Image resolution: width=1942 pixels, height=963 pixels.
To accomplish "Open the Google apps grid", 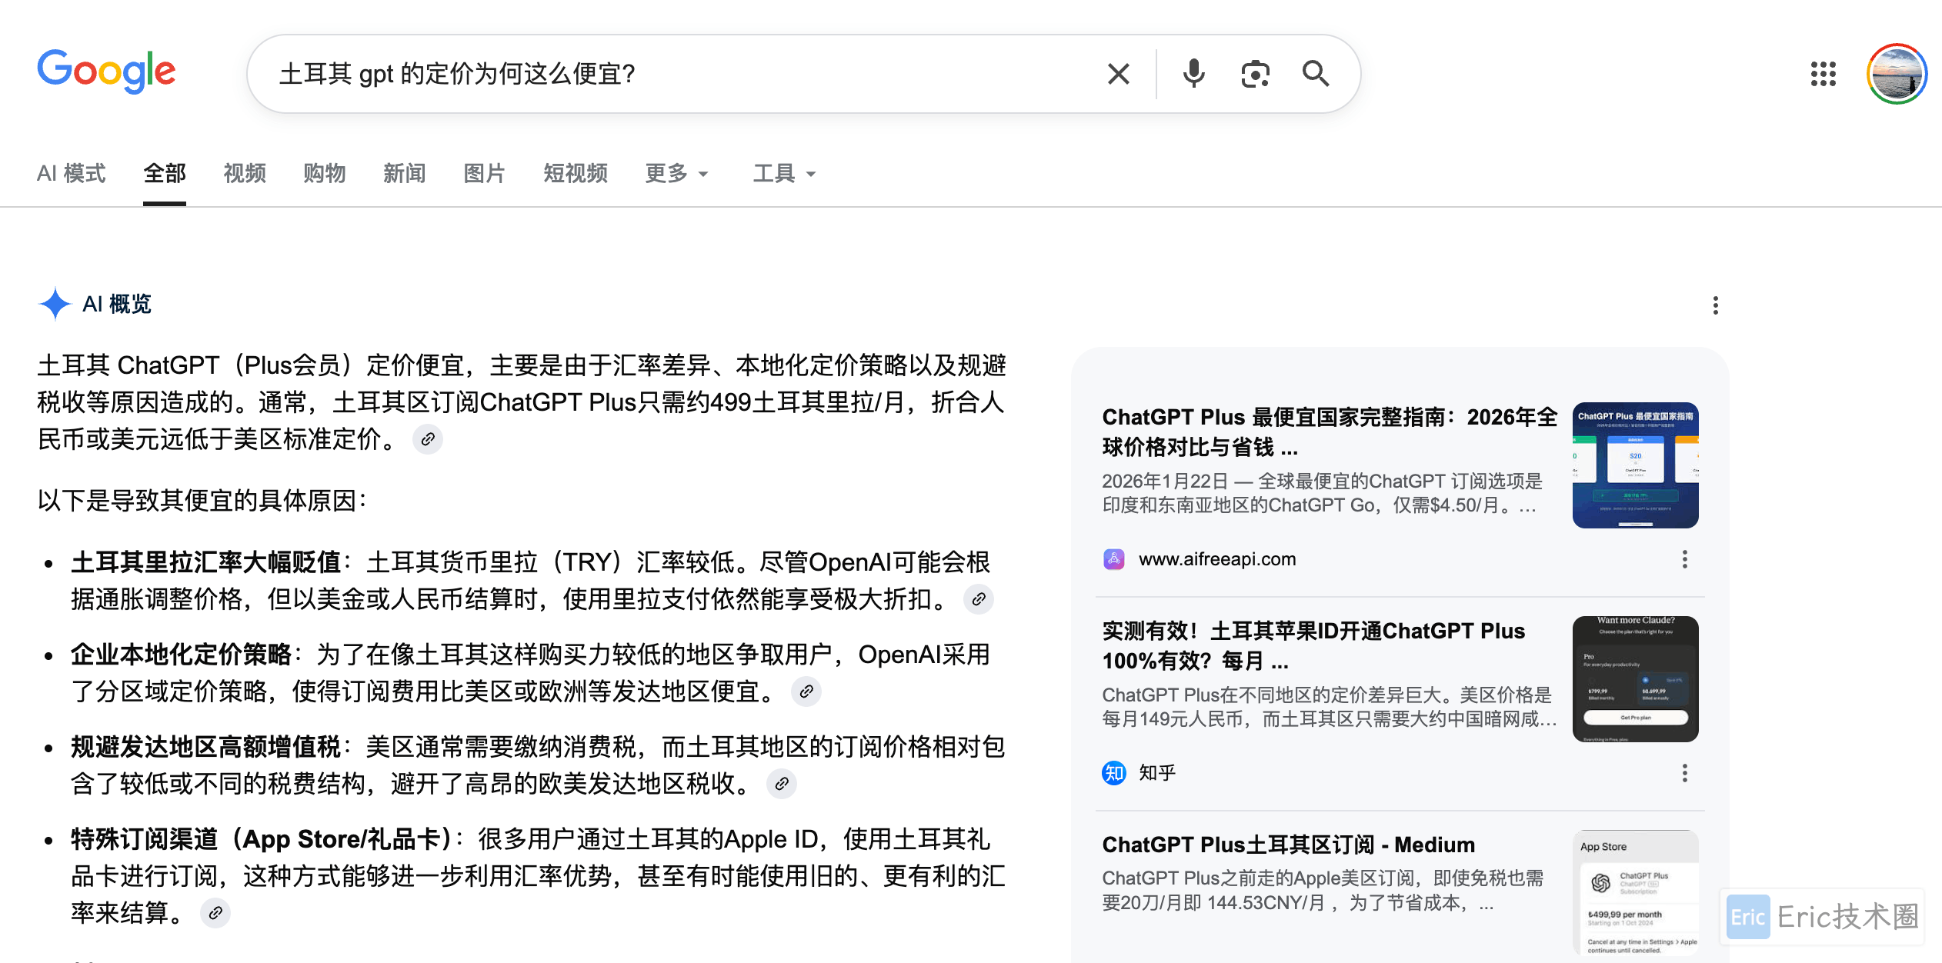I will (1823, 74).
